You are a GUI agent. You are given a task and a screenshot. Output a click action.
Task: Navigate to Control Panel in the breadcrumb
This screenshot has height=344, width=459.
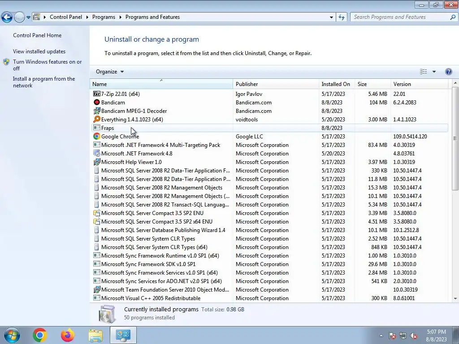coord(66,17)
